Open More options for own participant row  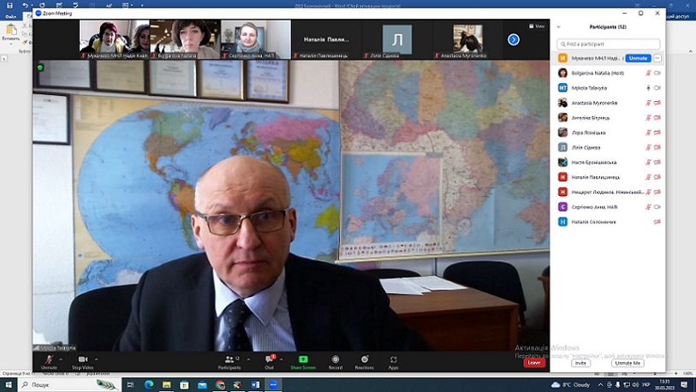[x=657, y=58]
